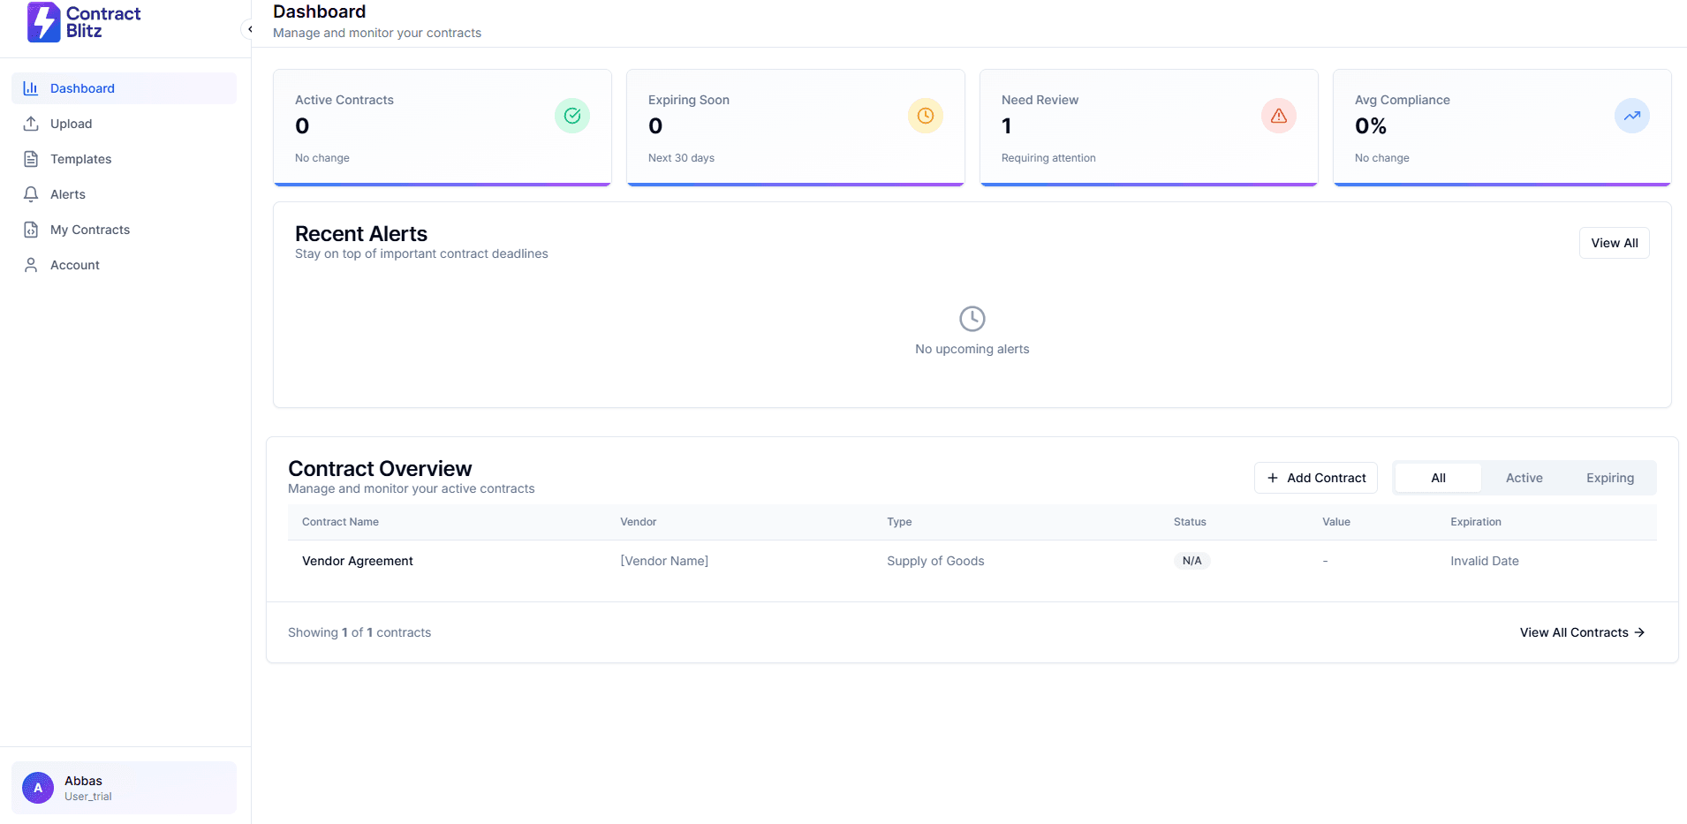This screenshot has height=824, width=1687.
Task: Keep the All filter selected
Action: coord(1438,477)
